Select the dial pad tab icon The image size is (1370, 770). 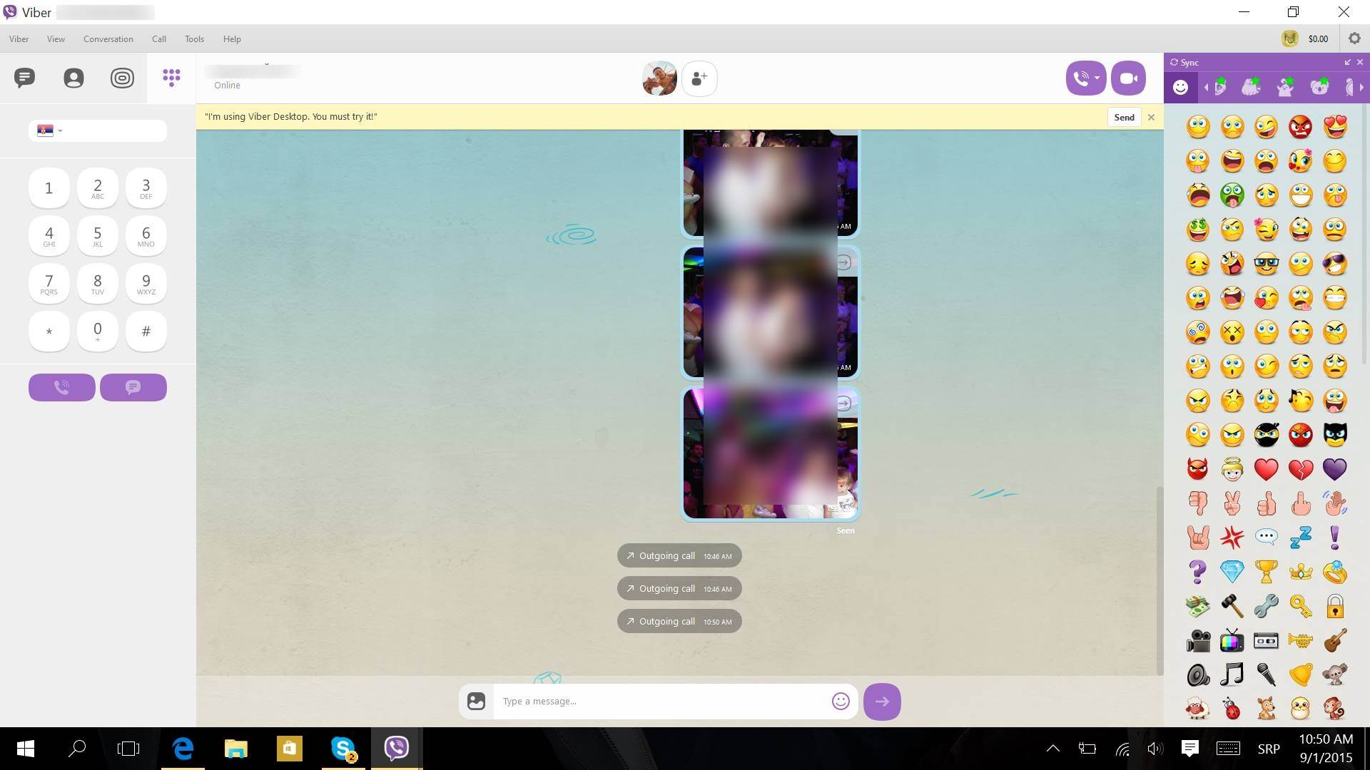point(171,78)
